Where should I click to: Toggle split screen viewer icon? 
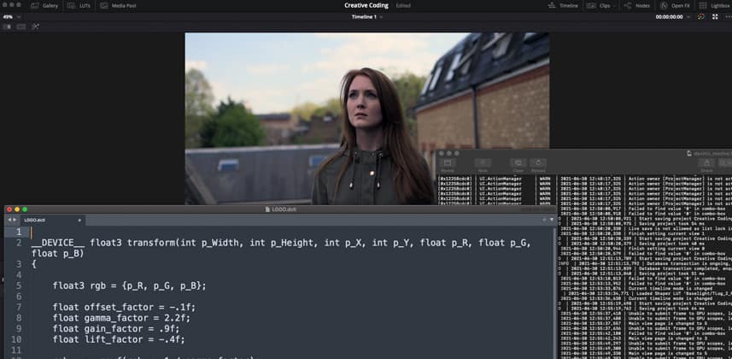(x=21, y=26)
